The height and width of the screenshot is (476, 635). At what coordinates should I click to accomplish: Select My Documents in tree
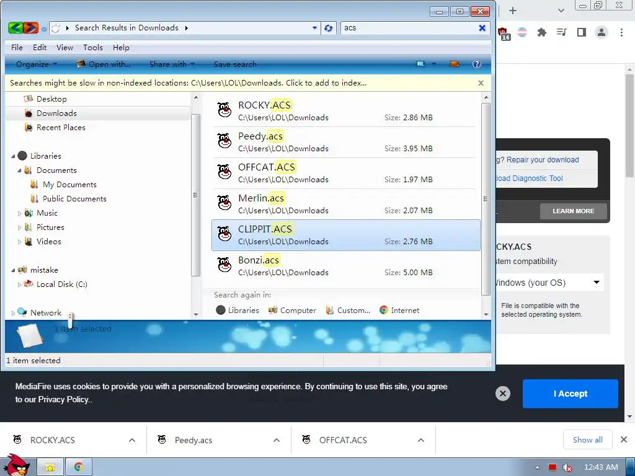pos(69,185)
